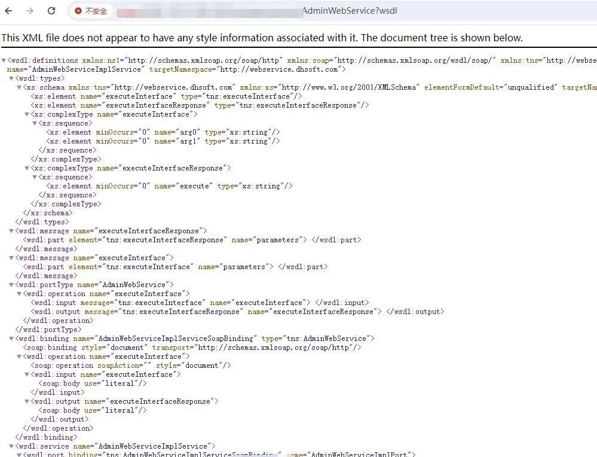The image size is (597, 457).
Task: Focus the address bar showing AdminWebService?wsdl
Action: tap(331, 11)
